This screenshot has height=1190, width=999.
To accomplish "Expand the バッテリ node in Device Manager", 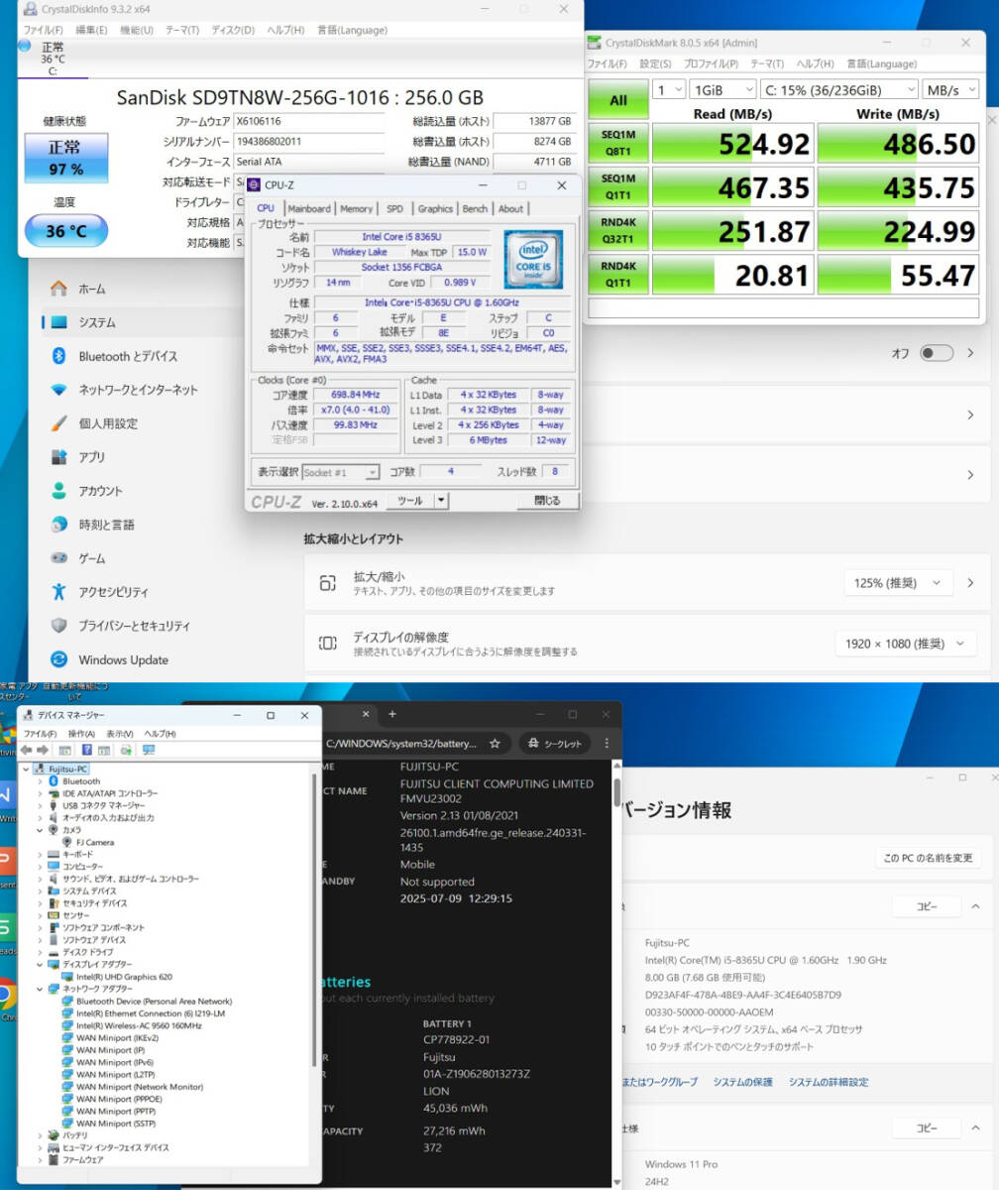I will click(x=41, y=1135).
